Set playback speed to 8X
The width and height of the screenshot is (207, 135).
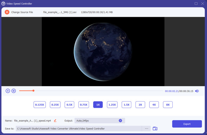coord(168,105)
